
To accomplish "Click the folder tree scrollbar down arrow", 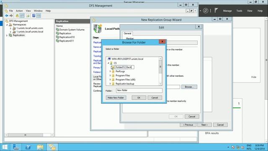I will tap(160, 84).
